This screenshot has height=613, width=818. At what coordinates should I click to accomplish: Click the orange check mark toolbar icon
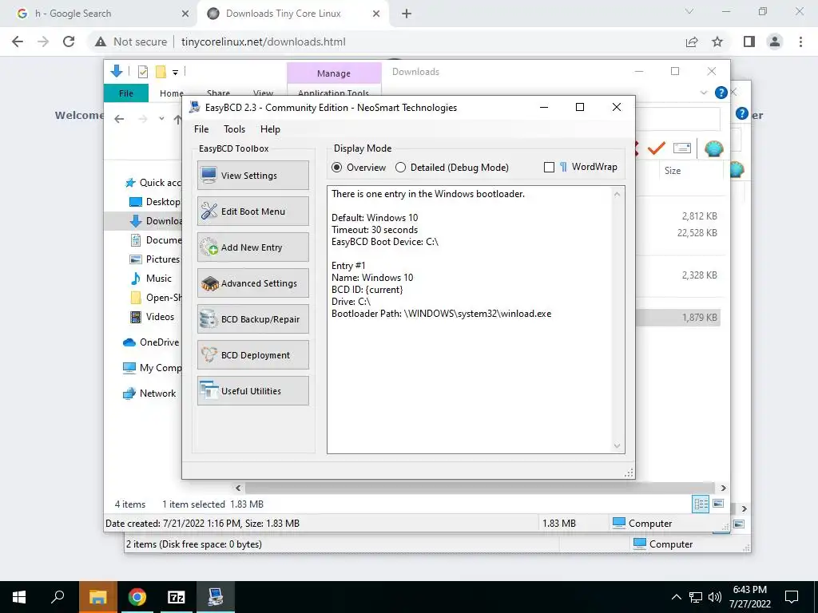(657, 148)
